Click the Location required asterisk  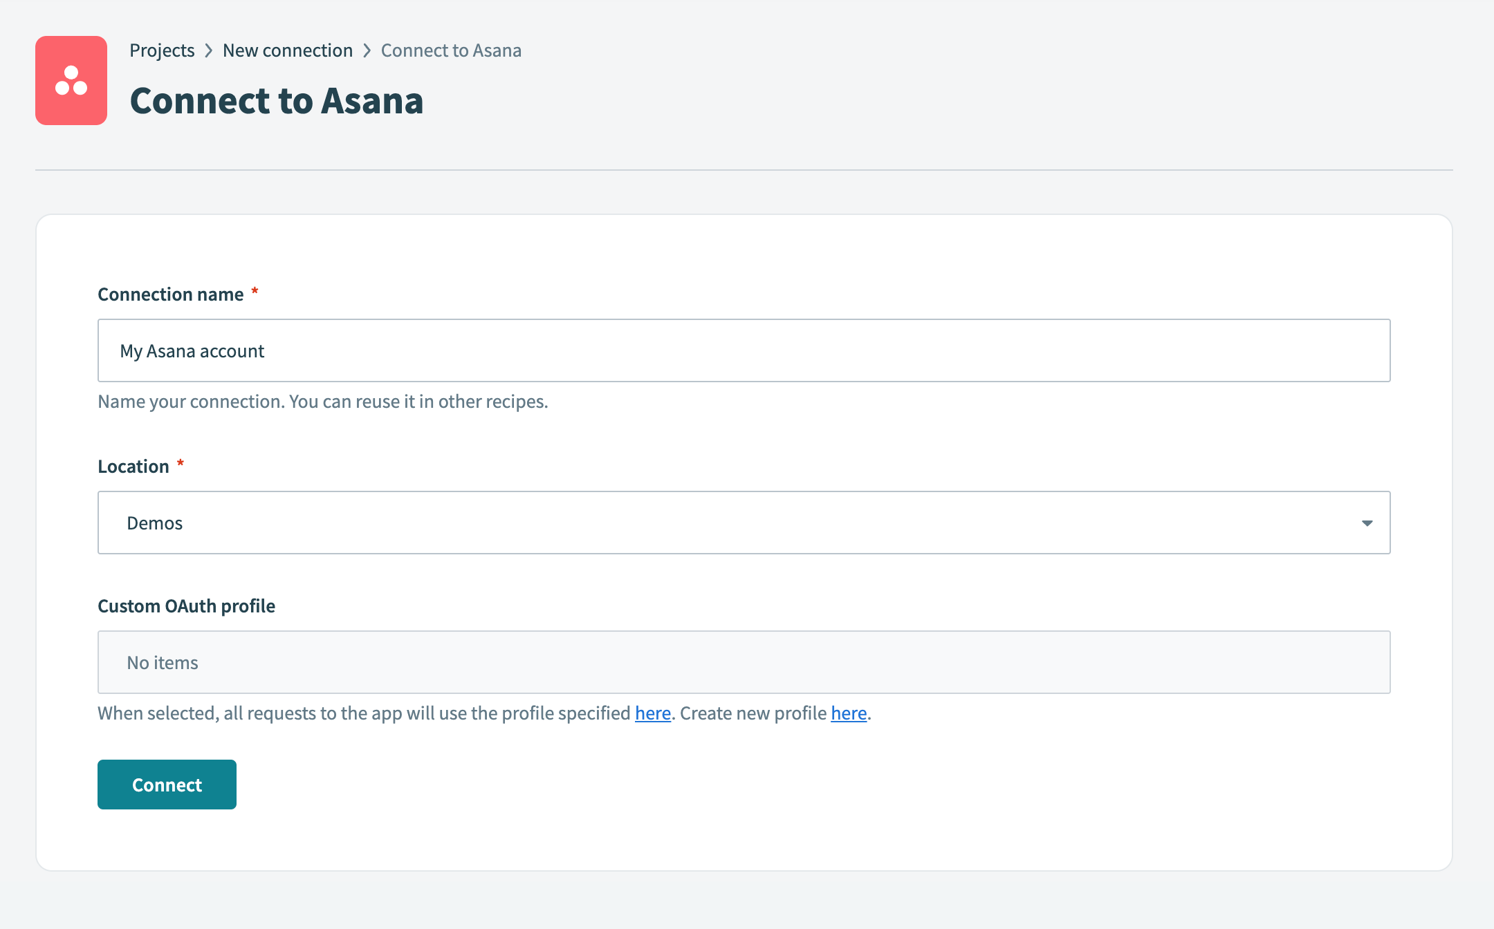coord(181,463)
